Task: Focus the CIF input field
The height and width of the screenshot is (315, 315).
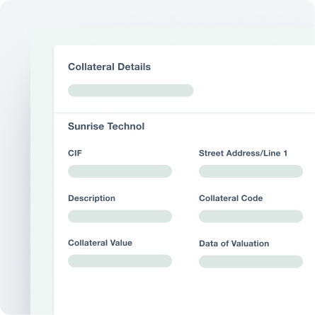Action: click(120, 171)
